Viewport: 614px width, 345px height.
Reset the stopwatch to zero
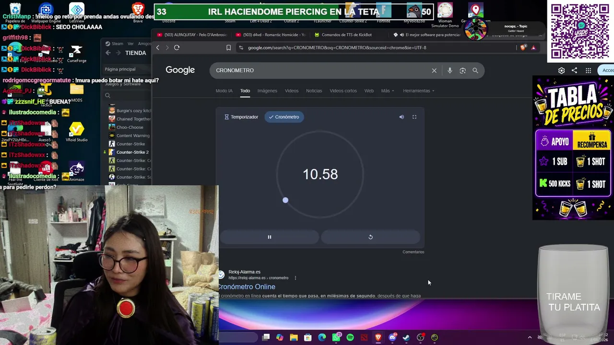tap(370, 237)
